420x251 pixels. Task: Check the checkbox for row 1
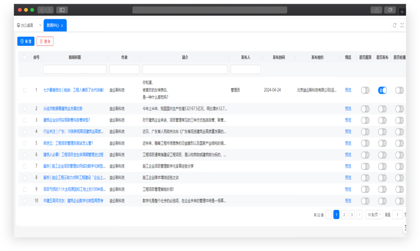[x=25, y=90]
